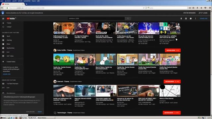Open the Technologie - Thema channel title
Screen dimensions: 212x119
tap(65, 113)
